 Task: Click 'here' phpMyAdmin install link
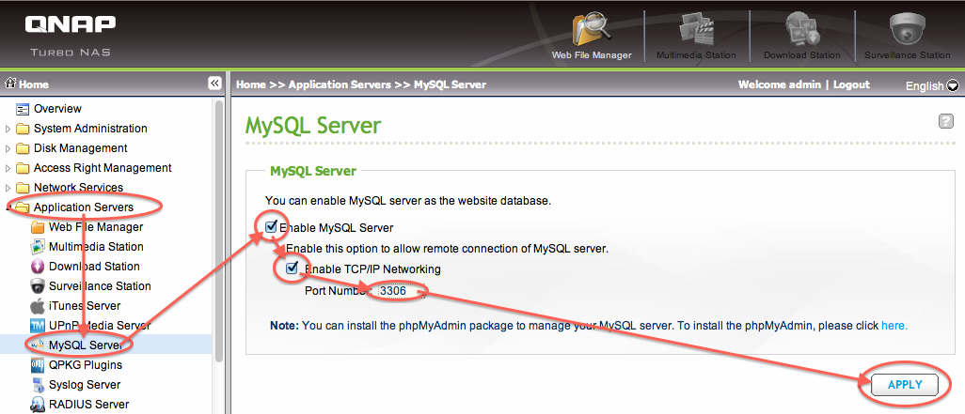click(x=894, y=326)
